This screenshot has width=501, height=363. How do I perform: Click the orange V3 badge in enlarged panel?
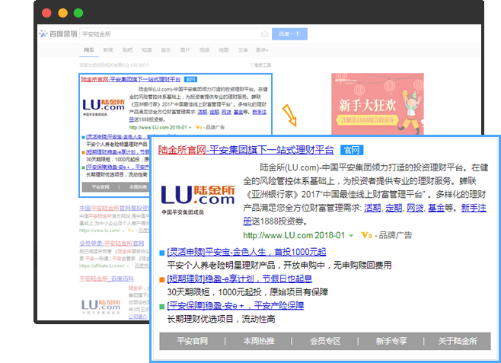pos(366,235)
